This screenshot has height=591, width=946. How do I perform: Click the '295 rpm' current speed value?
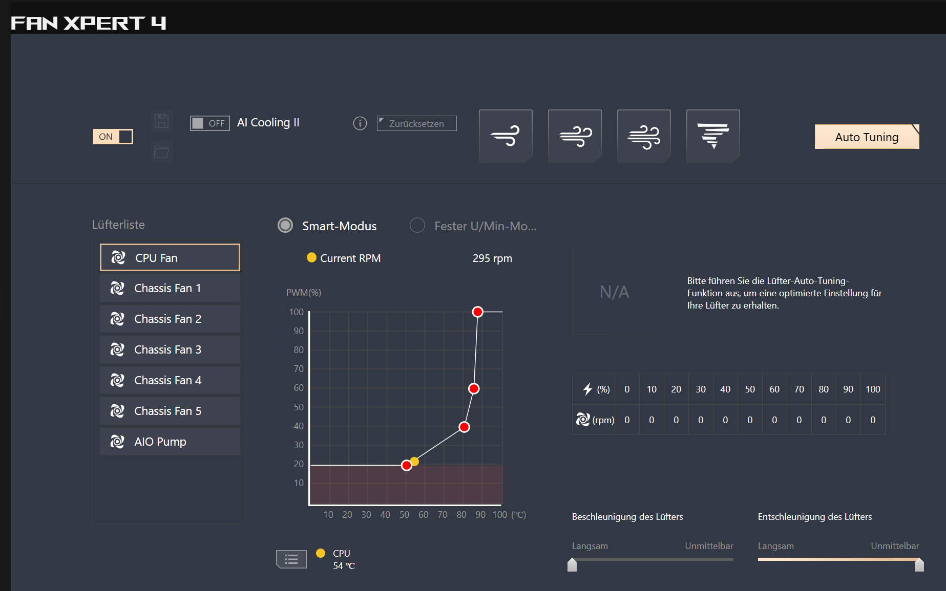point(492,258)
